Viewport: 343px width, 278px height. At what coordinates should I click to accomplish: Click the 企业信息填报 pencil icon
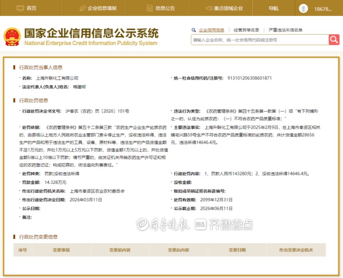click(83, 8)
